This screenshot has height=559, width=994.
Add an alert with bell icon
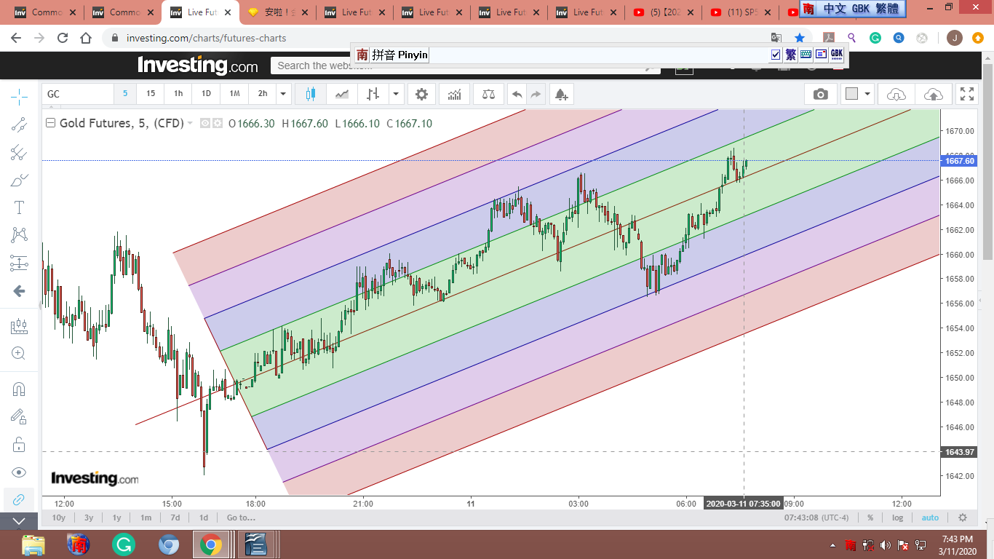click(561, 94)
